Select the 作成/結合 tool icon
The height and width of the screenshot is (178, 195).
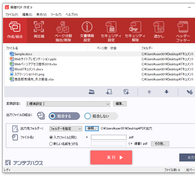[15, 30]
